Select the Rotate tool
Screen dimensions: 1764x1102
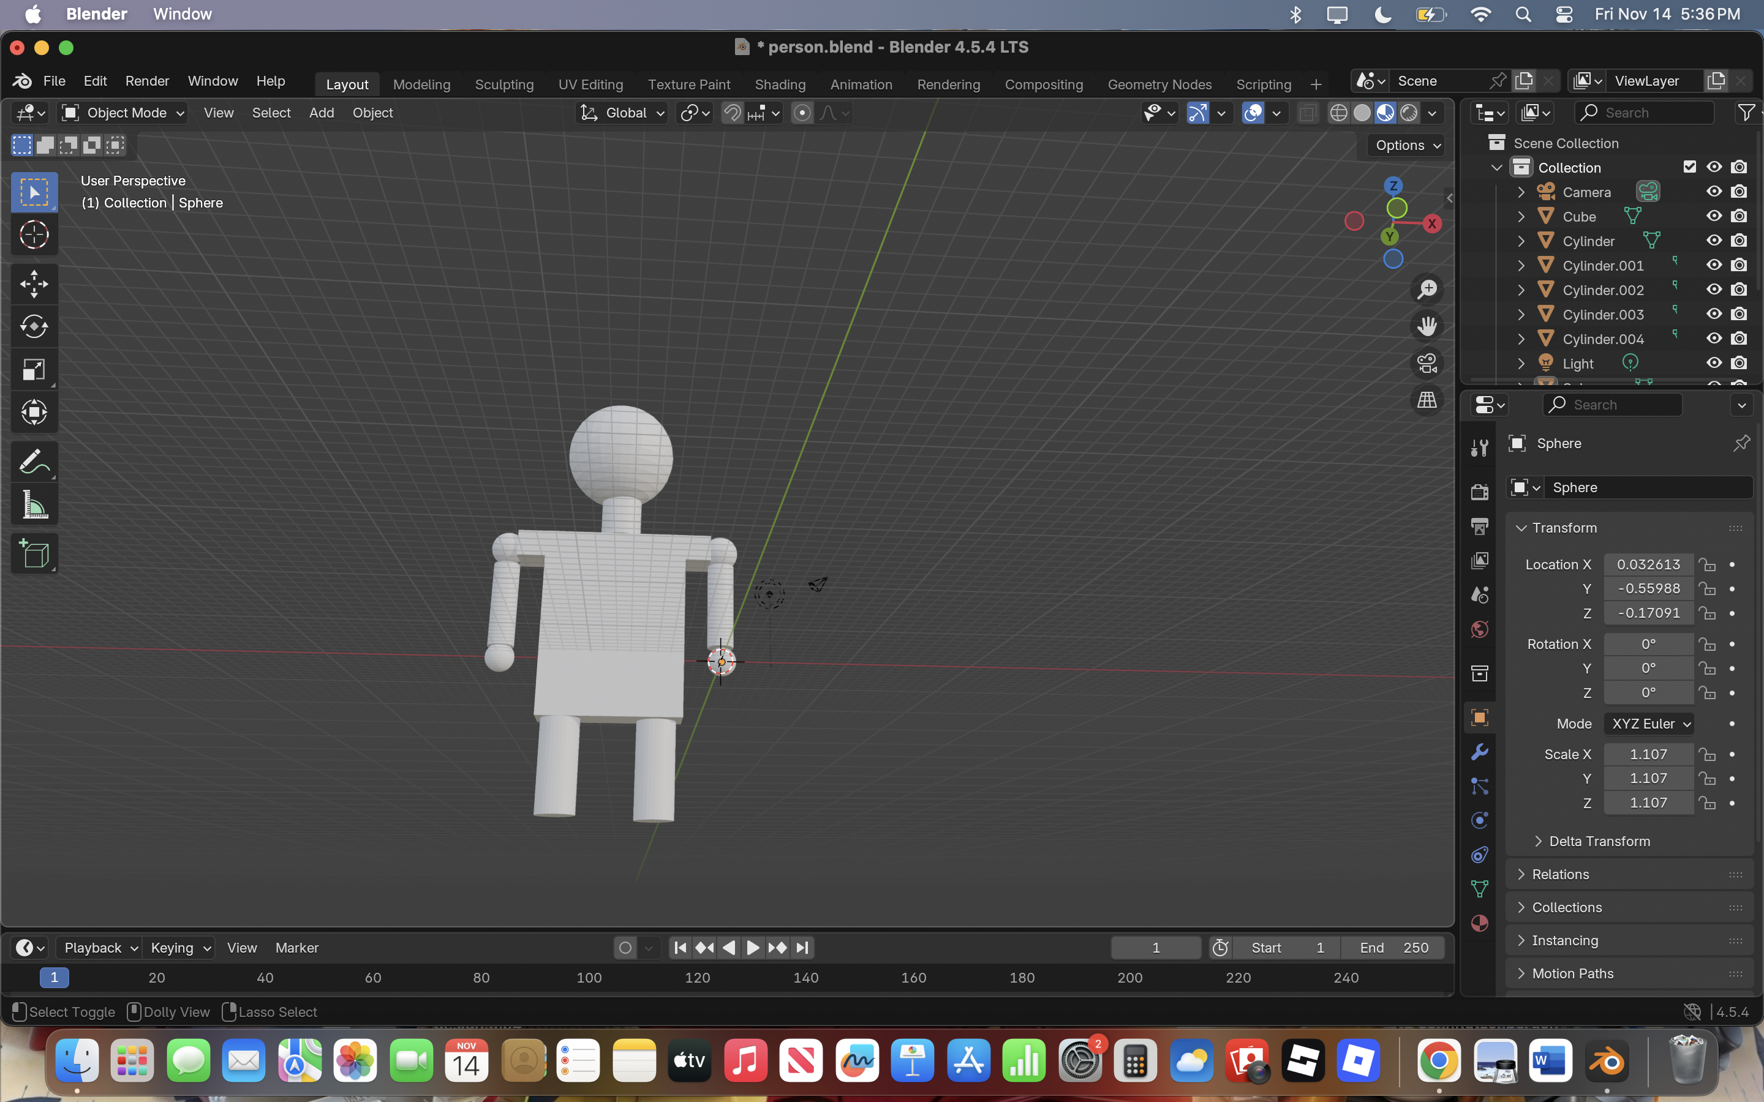coord(34,326)
